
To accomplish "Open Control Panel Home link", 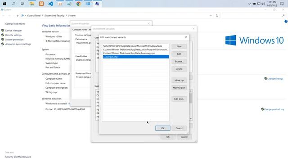I will click(15, 24).
